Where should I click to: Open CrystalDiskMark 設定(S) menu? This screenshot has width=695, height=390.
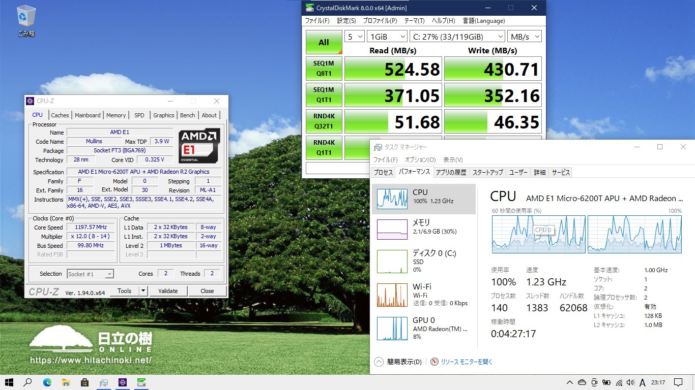click(x=346, y=21)
